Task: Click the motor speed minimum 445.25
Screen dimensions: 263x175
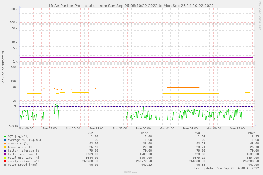Action: pos(146,165)
